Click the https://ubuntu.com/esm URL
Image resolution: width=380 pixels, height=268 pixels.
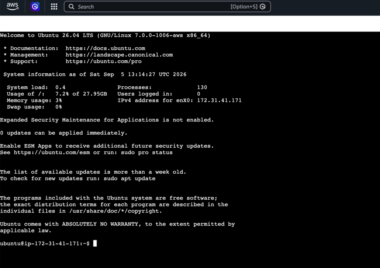(x=52, y=153)
